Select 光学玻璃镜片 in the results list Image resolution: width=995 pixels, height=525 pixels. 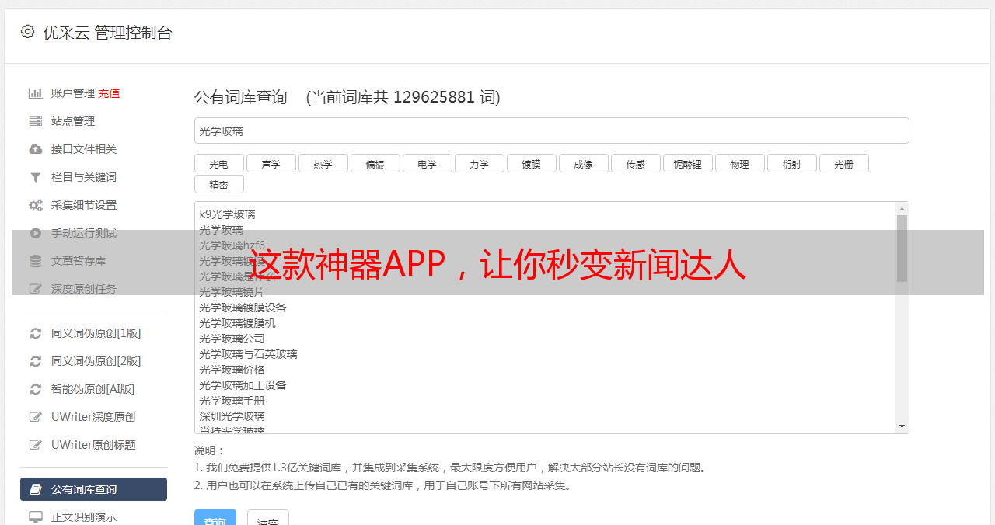[232, 292]
